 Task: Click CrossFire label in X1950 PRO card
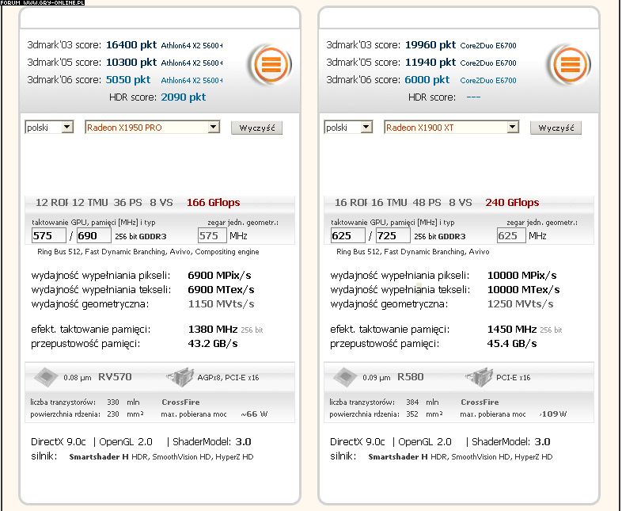(x=181, y=402)
